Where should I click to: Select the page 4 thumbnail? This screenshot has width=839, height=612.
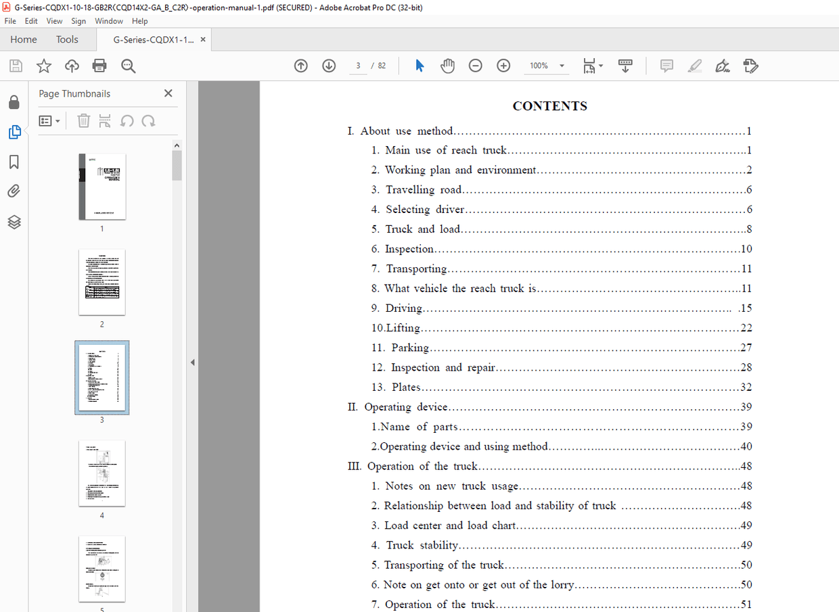tap(102, 473)
